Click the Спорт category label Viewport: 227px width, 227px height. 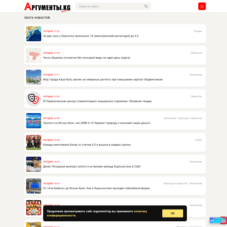199,140
